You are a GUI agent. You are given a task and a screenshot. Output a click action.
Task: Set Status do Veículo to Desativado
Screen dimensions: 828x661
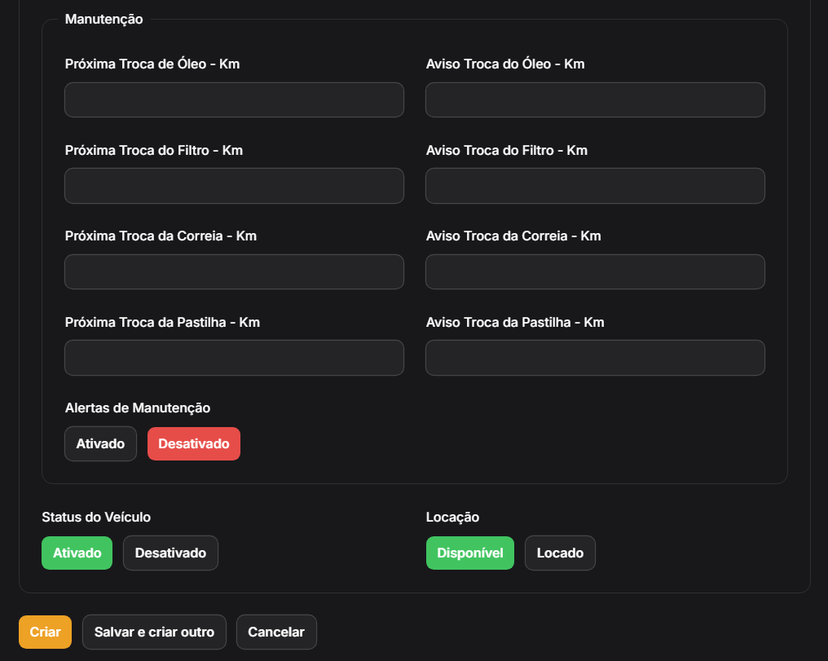(170, 553)
